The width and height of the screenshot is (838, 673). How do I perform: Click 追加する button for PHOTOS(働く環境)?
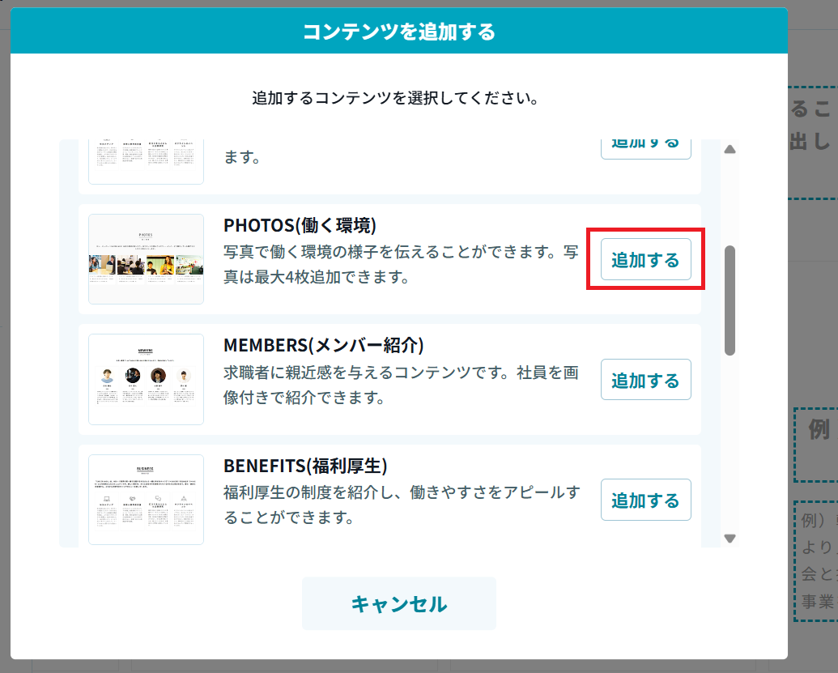pos(645,260)
